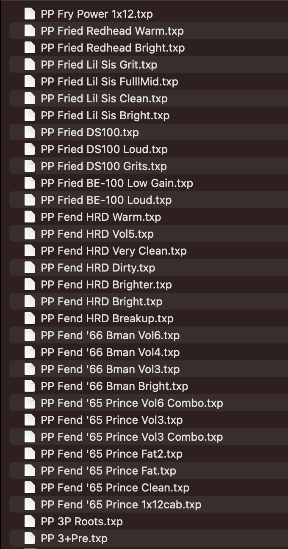This screenshot has width=288, height=549.
Task: Select the PP Fend HRD Warm.txp file
Action: (x=101, y=217)
